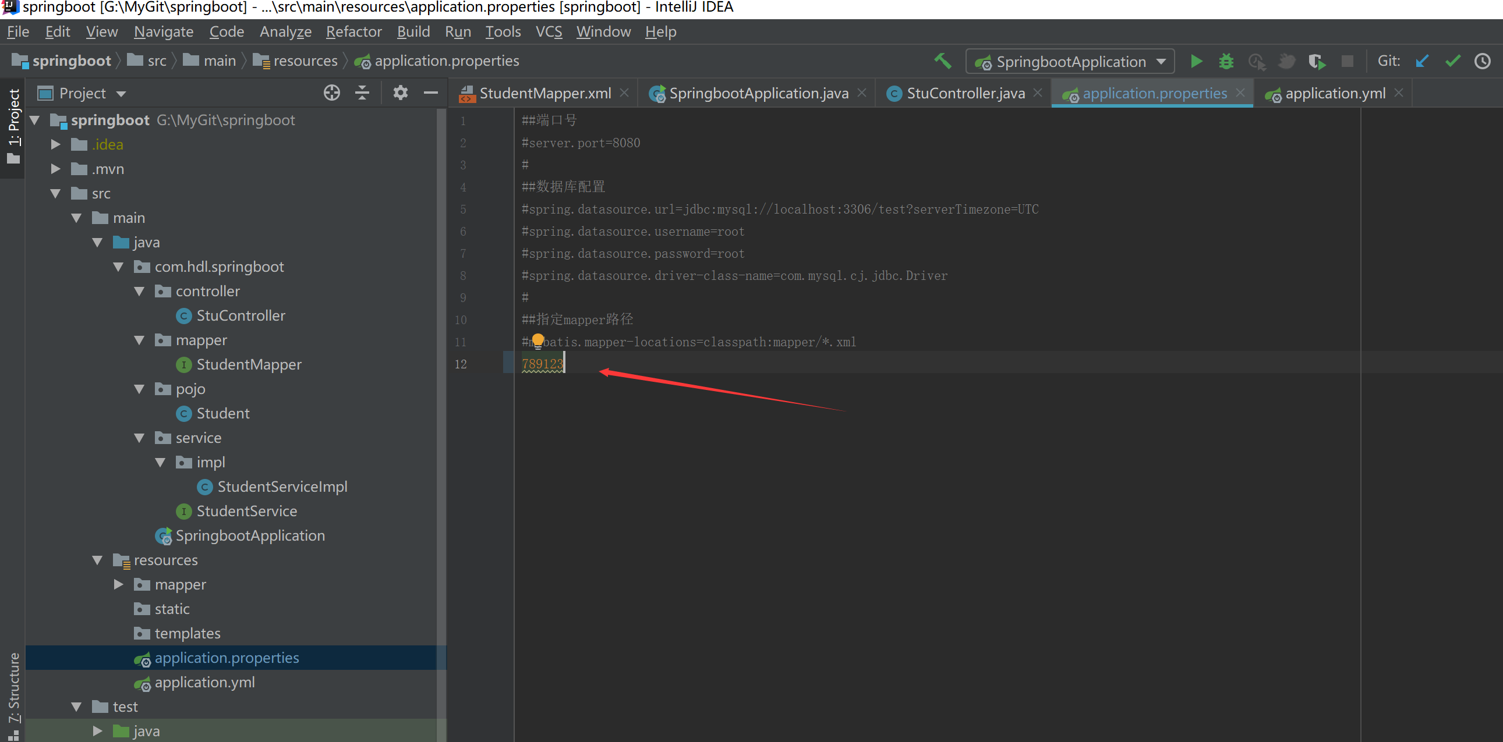Open Git history clock icon

[x=1483, y=61]
